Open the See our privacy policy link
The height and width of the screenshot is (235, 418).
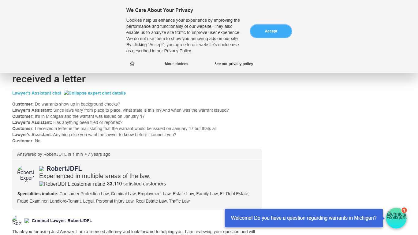click(x=233, y=64)
